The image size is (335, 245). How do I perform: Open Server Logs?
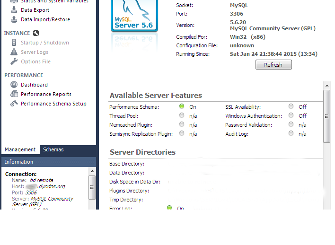(x=35, y=52)
